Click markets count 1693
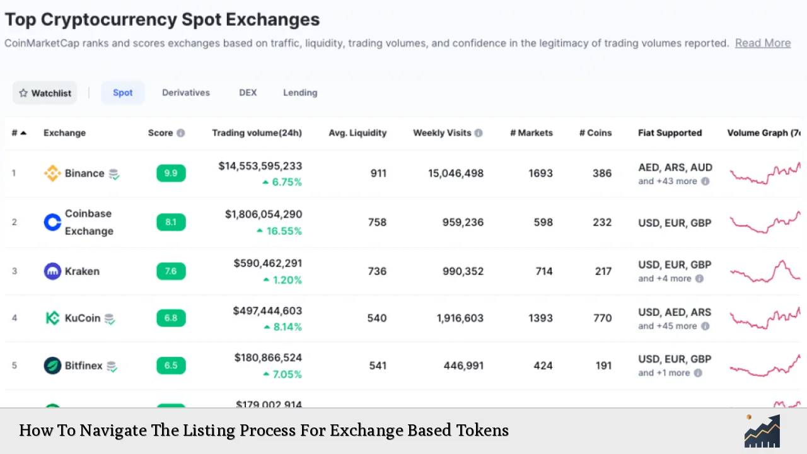The image size is (807, 454). click(541, 173)
